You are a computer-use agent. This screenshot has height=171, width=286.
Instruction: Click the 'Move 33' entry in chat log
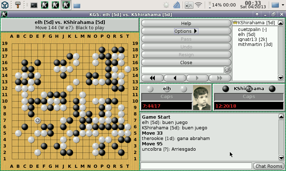tap(152, 133)
